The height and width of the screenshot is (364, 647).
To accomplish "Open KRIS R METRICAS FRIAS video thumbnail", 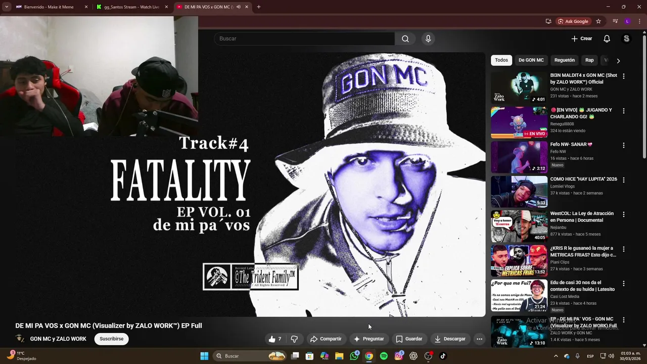I will tap(519, 260).
